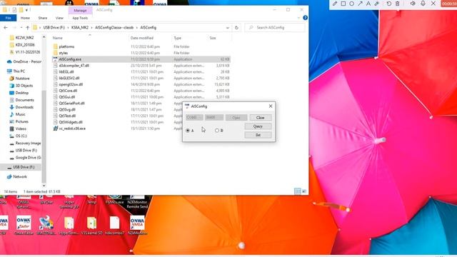The height and width of the screenshot is (257, 457).
Task: Select This PC in navigation pane
Action: pos(19,71)
